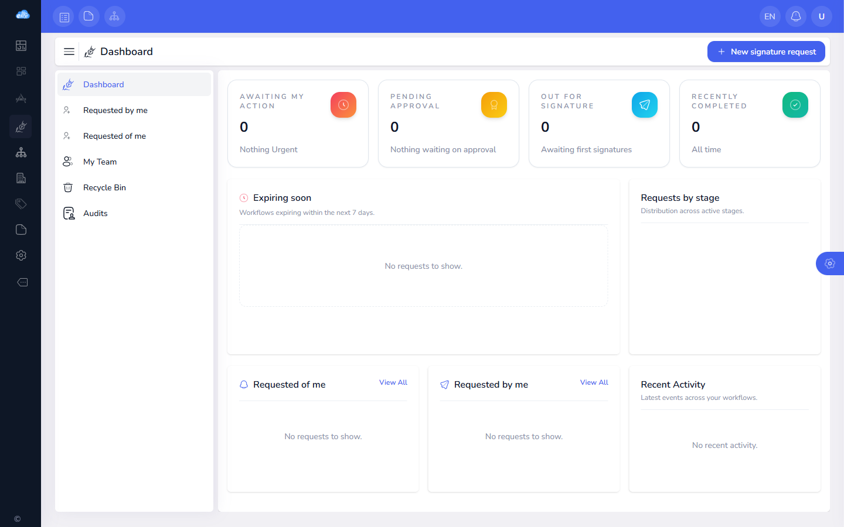Select Dashboard in the navigation panel
This screenshot has width=844, height=527.
click(x=134, y=84)
